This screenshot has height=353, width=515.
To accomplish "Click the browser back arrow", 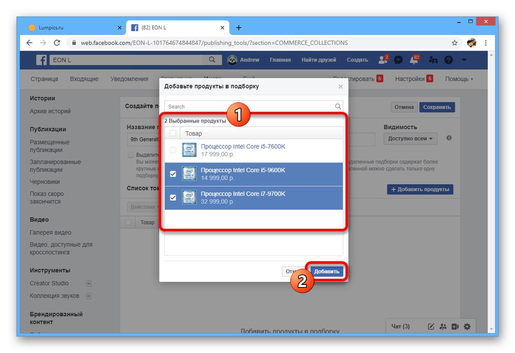I will [29, 43].
